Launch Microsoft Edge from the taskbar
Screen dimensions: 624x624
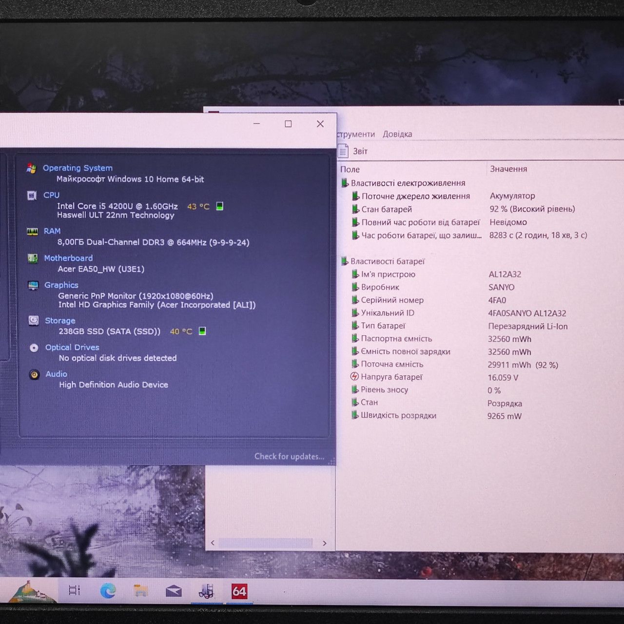tap(108, 591)
